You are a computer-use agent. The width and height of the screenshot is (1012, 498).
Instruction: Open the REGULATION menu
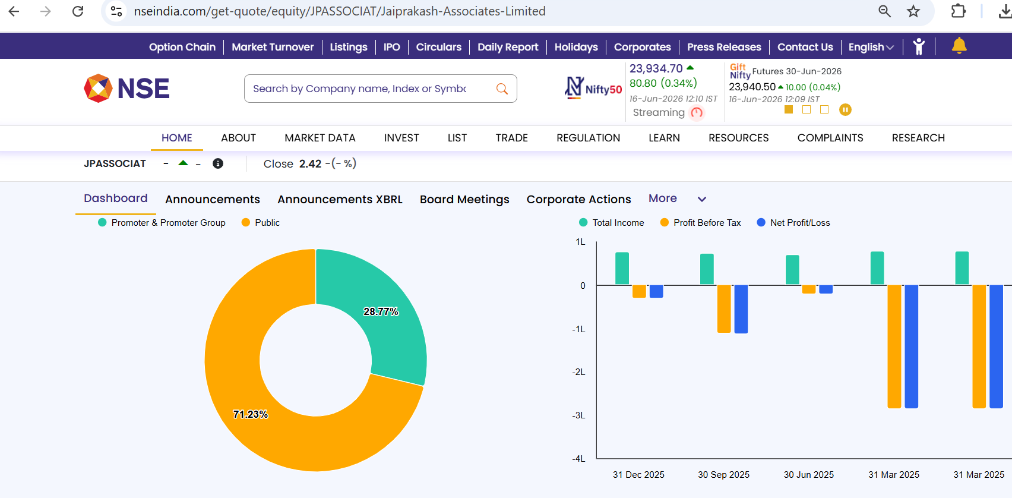589,138
